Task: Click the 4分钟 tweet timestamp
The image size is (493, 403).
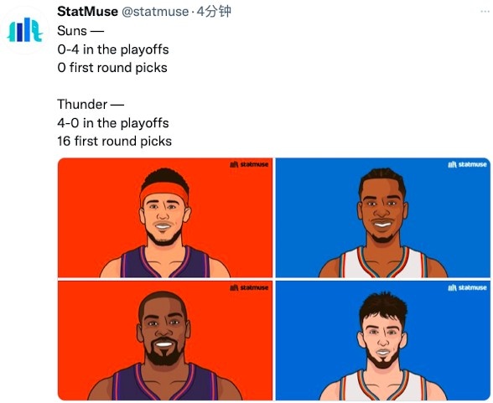Action: (214, 12)
